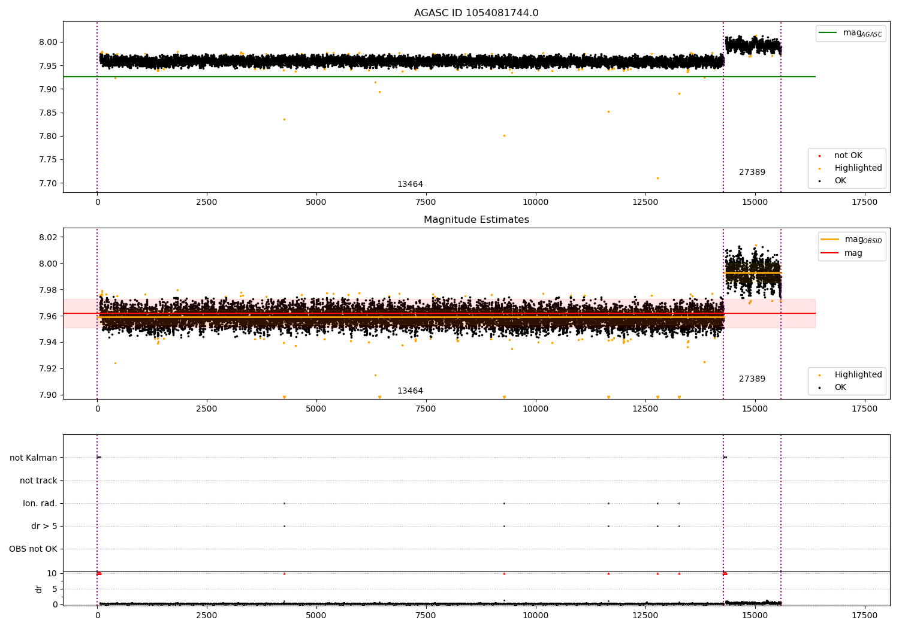Click the orange point near 7.925 at x≈400, middle plot
This screenshot has width=899, height=629.
pos(115,363)
